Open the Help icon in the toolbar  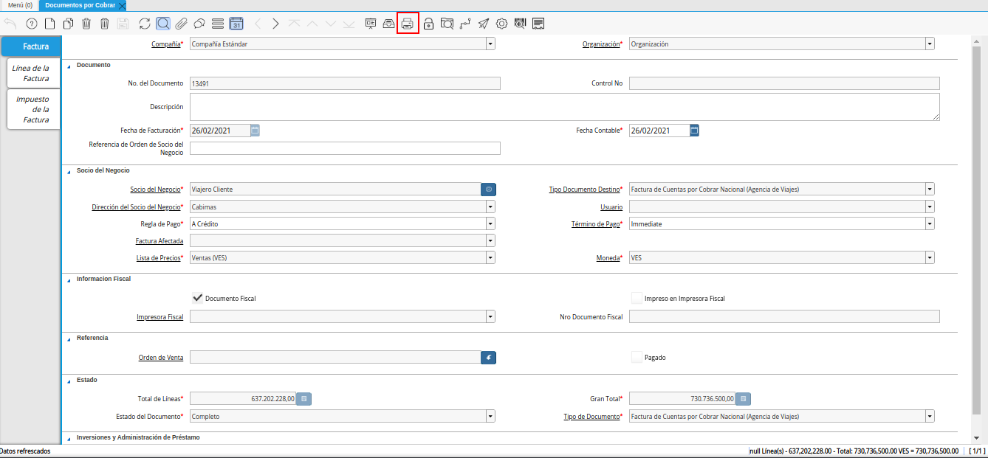(32, 24)
